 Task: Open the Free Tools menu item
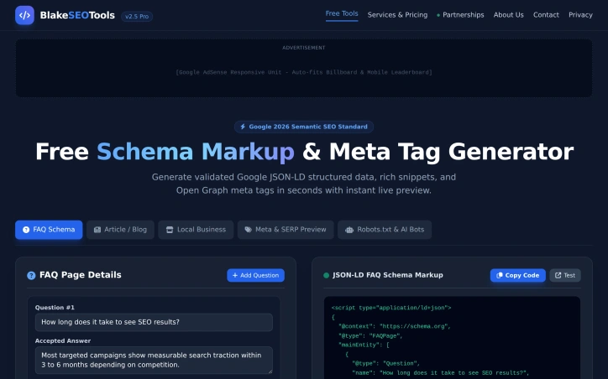click(x=342, y=13)
